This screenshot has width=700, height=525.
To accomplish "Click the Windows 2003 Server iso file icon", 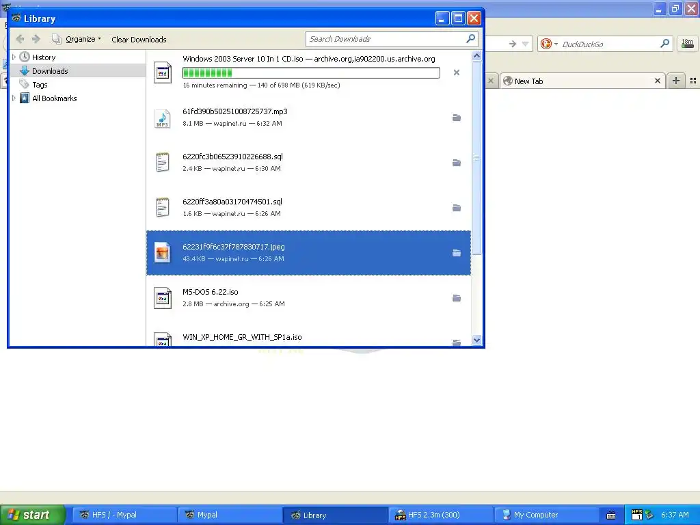I will coord(163,72).
